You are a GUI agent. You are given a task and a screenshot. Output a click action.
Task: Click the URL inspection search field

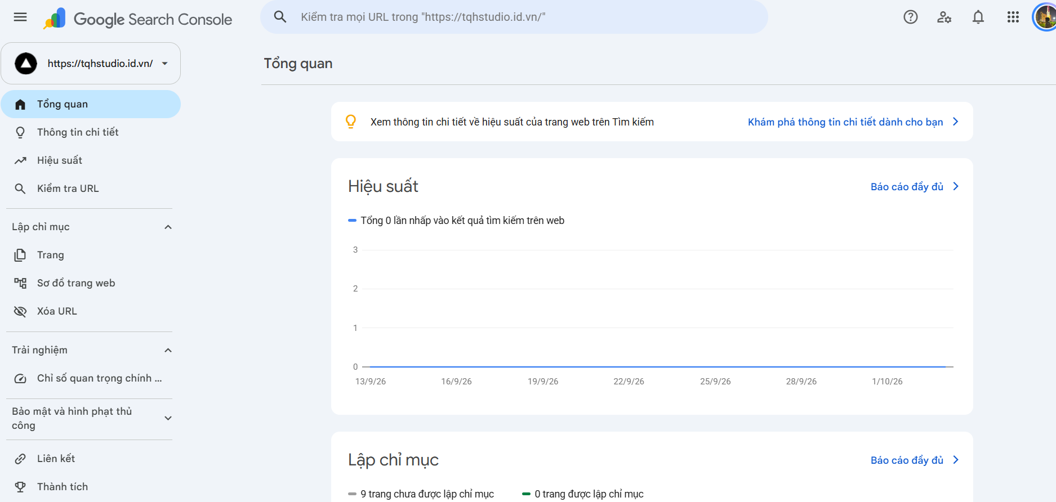514,17
